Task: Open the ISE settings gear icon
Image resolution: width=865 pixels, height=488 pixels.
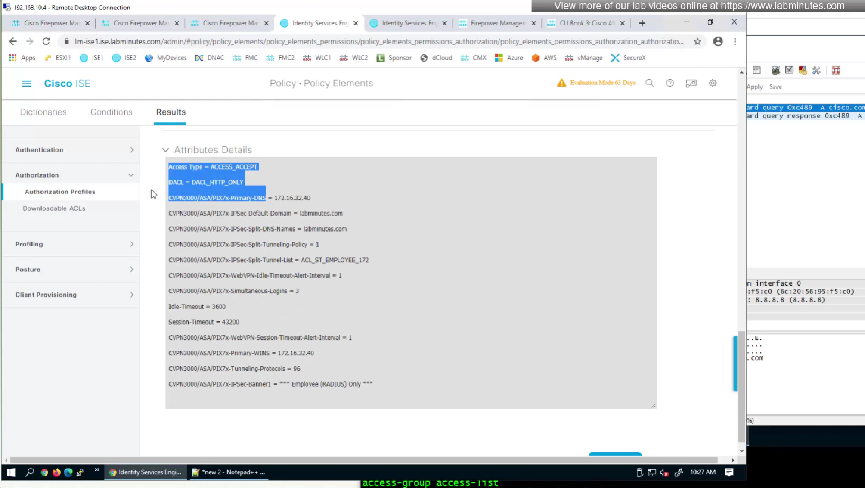Action: (713, 83)
